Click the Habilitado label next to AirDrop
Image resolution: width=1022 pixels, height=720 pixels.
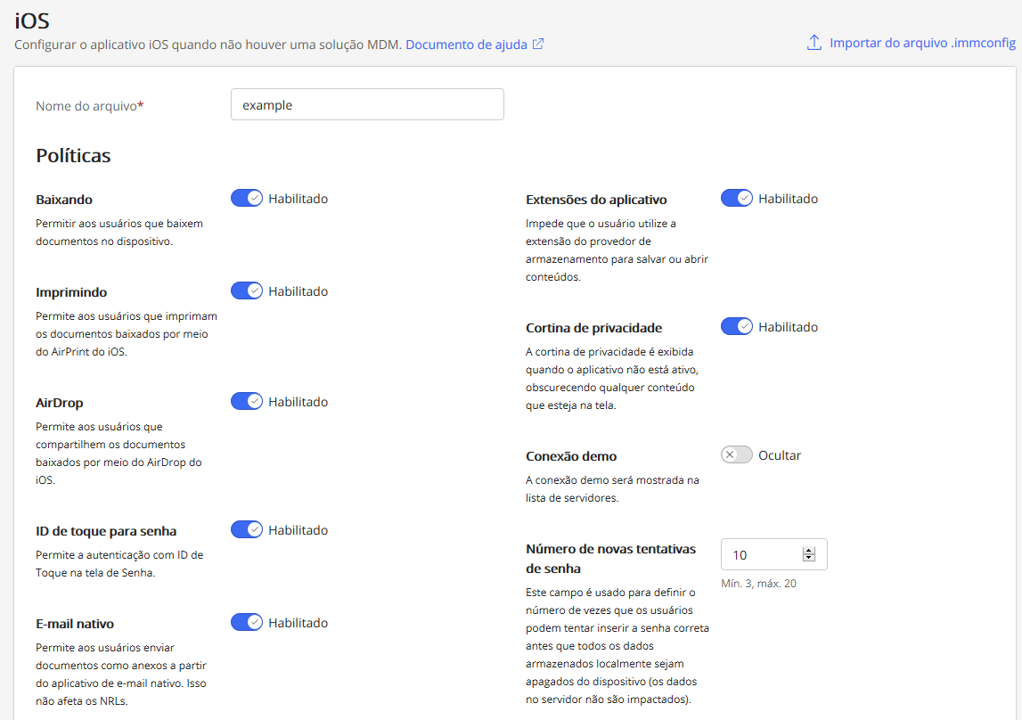tap(298, 402)
